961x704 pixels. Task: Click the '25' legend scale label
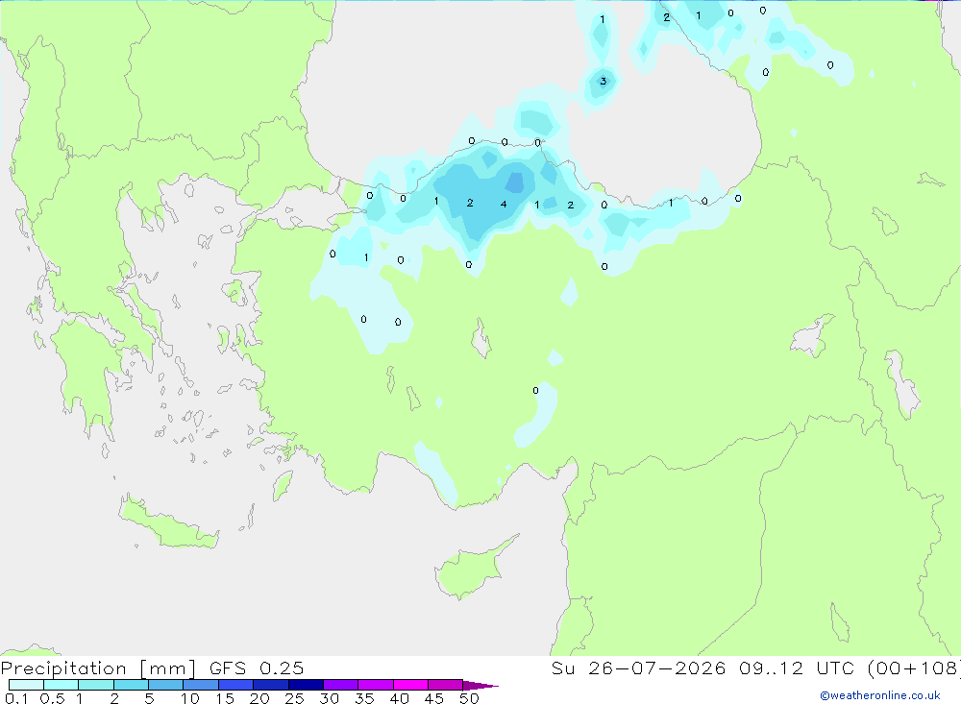tap(294, 698)
